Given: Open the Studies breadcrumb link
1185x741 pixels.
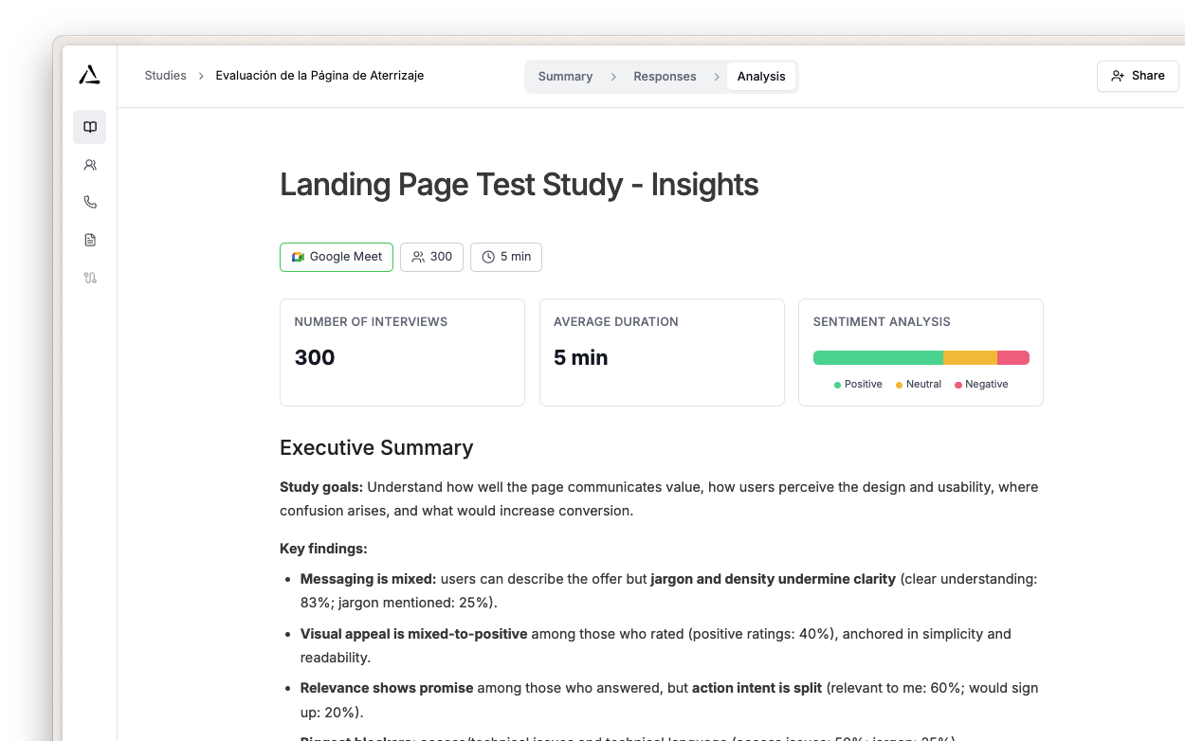Looking at the screenshot, I should (165, 75).
